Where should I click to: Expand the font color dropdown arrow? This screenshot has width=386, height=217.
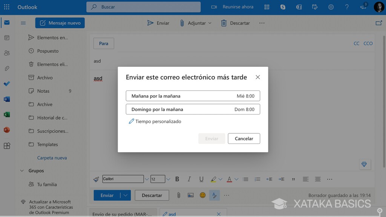(x=236, y=179)
